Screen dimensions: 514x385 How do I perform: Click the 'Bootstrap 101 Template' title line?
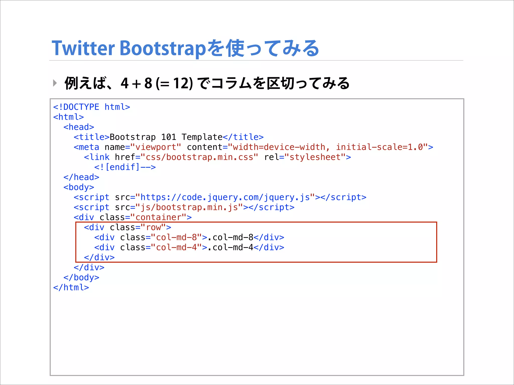pos(169,137)
